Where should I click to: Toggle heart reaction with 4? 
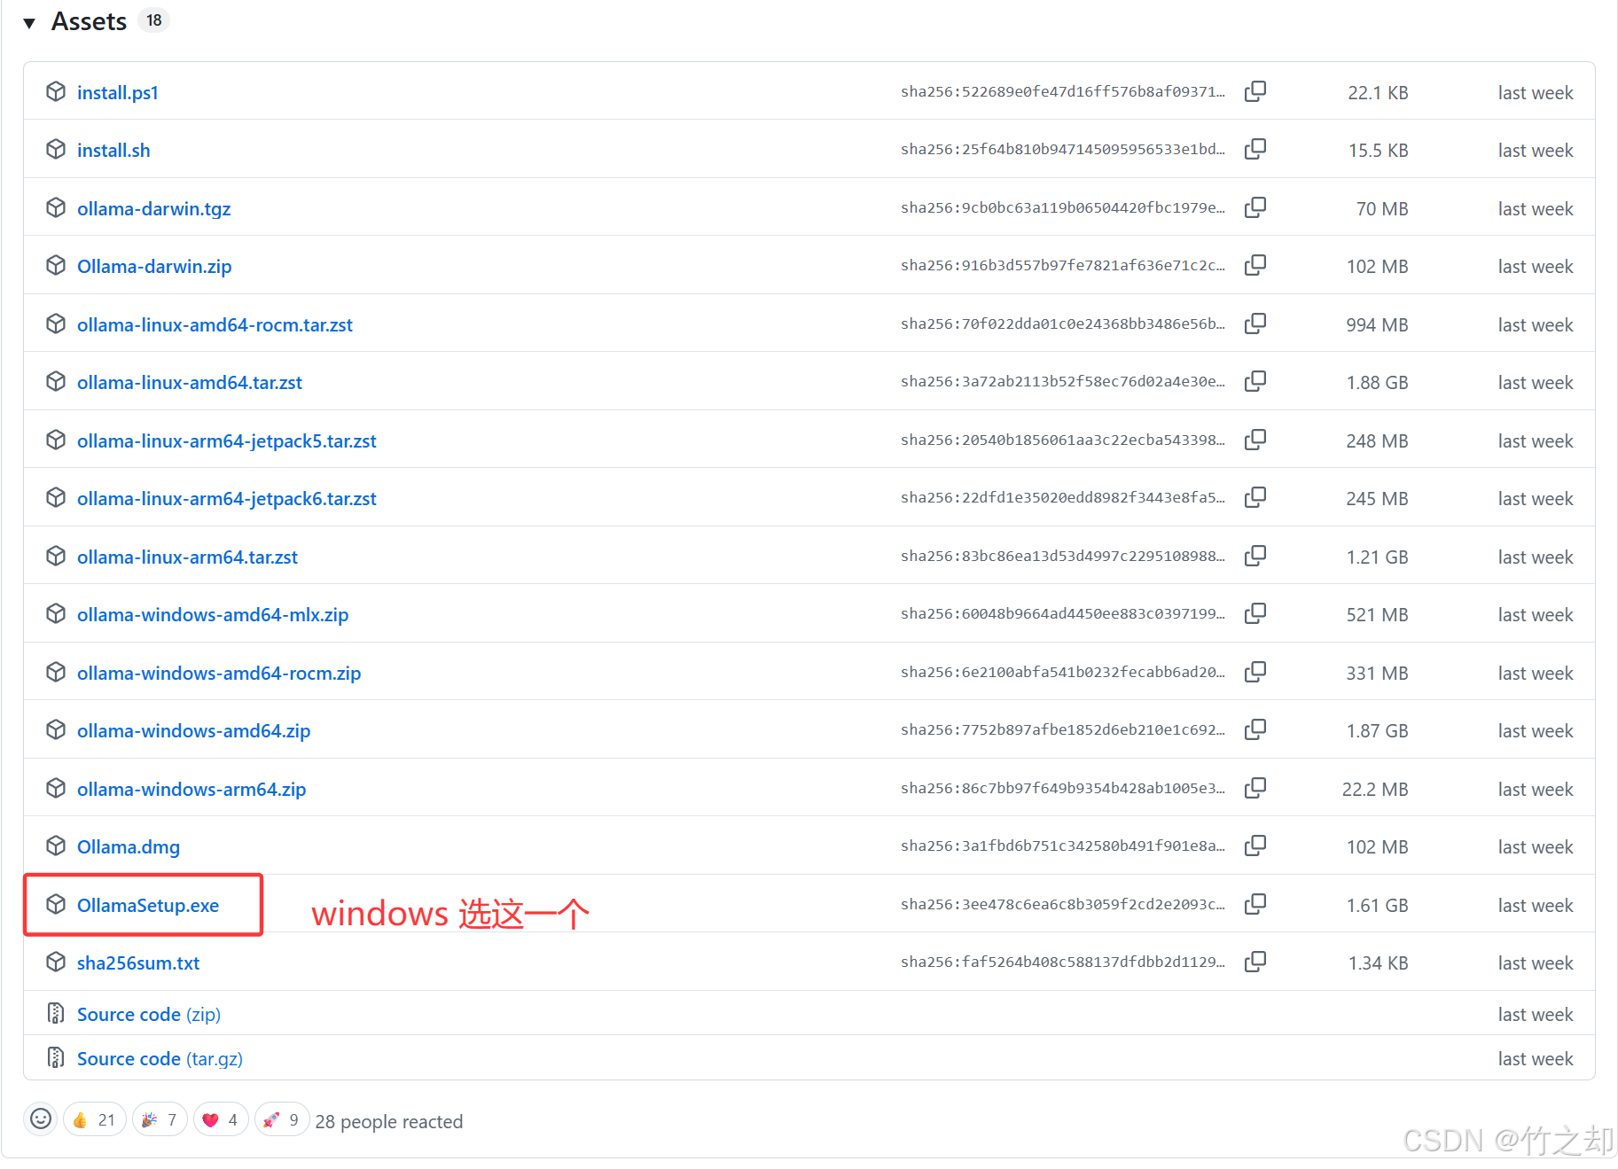pyautogui.click(x=221, y=1119)
